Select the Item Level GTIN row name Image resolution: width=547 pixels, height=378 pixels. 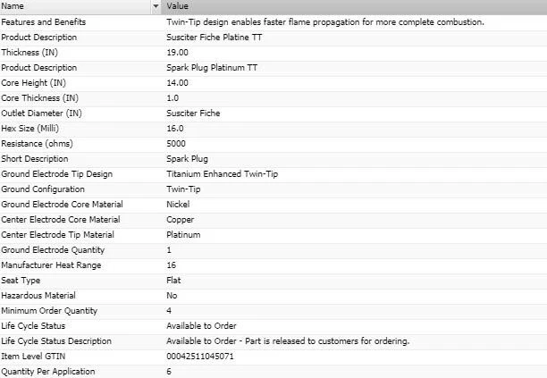click(33, 356)
